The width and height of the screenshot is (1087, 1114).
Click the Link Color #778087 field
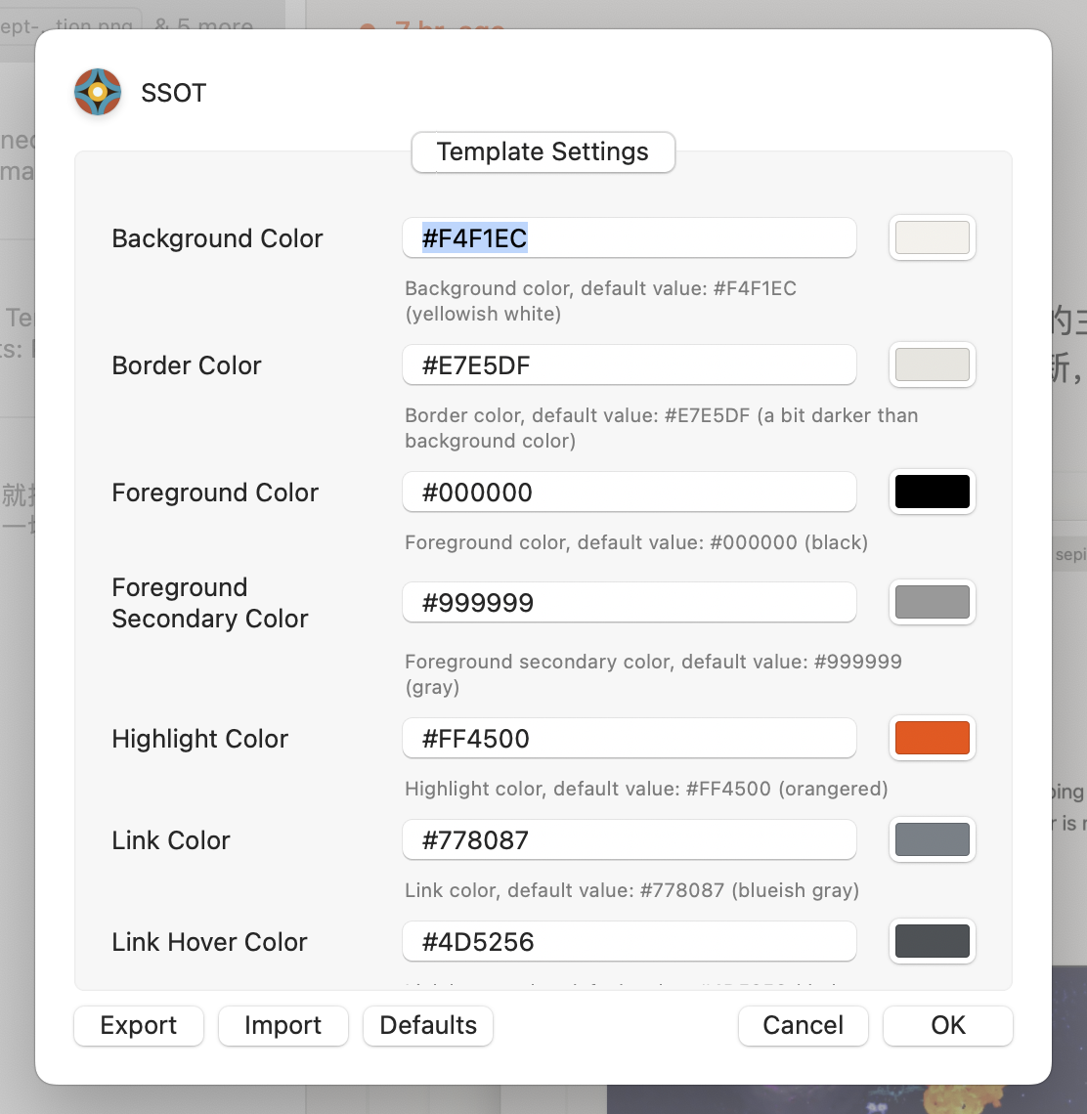coord(629,839)
